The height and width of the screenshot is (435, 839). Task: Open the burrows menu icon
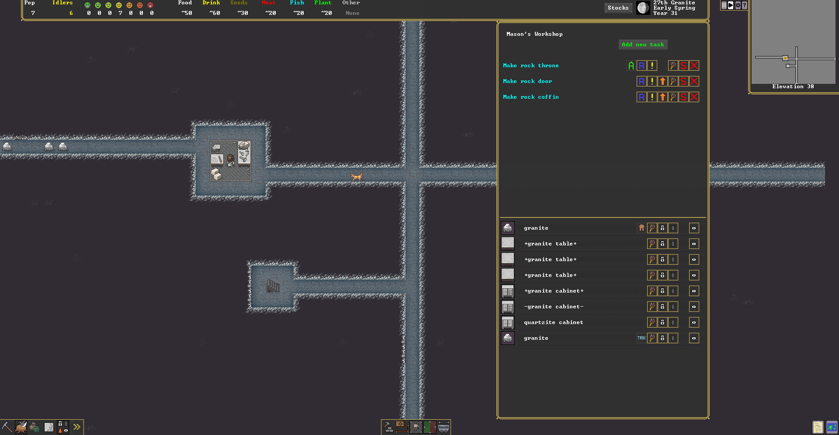(x=416, y=427)
